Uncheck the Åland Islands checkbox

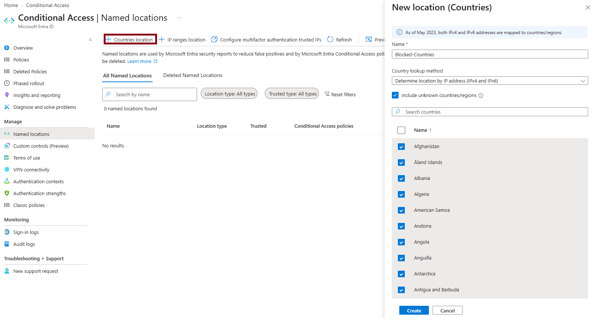401,163
